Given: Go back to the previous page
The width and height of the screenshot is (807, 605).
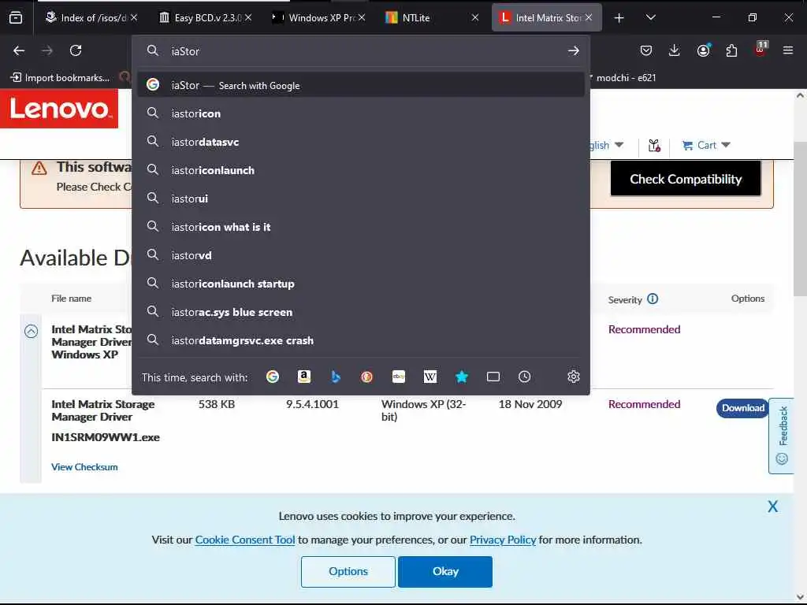Looking at the screenshot, I should tap(19, 50).
